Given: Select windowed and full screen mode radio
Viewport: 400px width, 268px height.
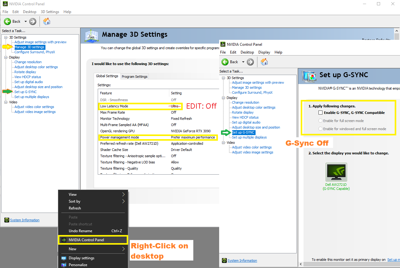Looking at the screenshot, I should coord(320,129).
